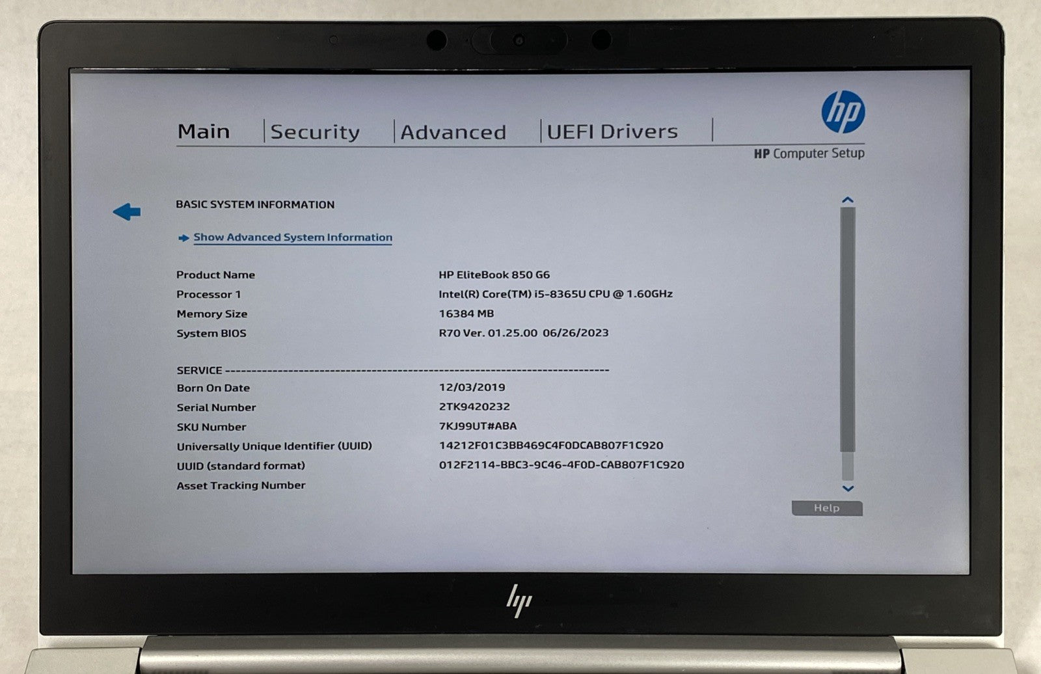The image size is (1041, 674).
Task: Select the Born On Date label
Action: [213, 388]
